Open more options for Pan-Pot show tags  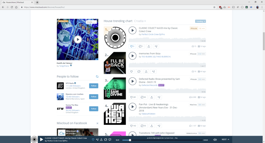pos(203,105)
